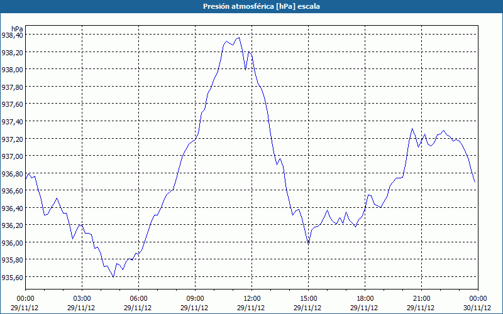Screen dimensions: 503x314
Task: Select the 935,60 scale value
Action: 12,278
